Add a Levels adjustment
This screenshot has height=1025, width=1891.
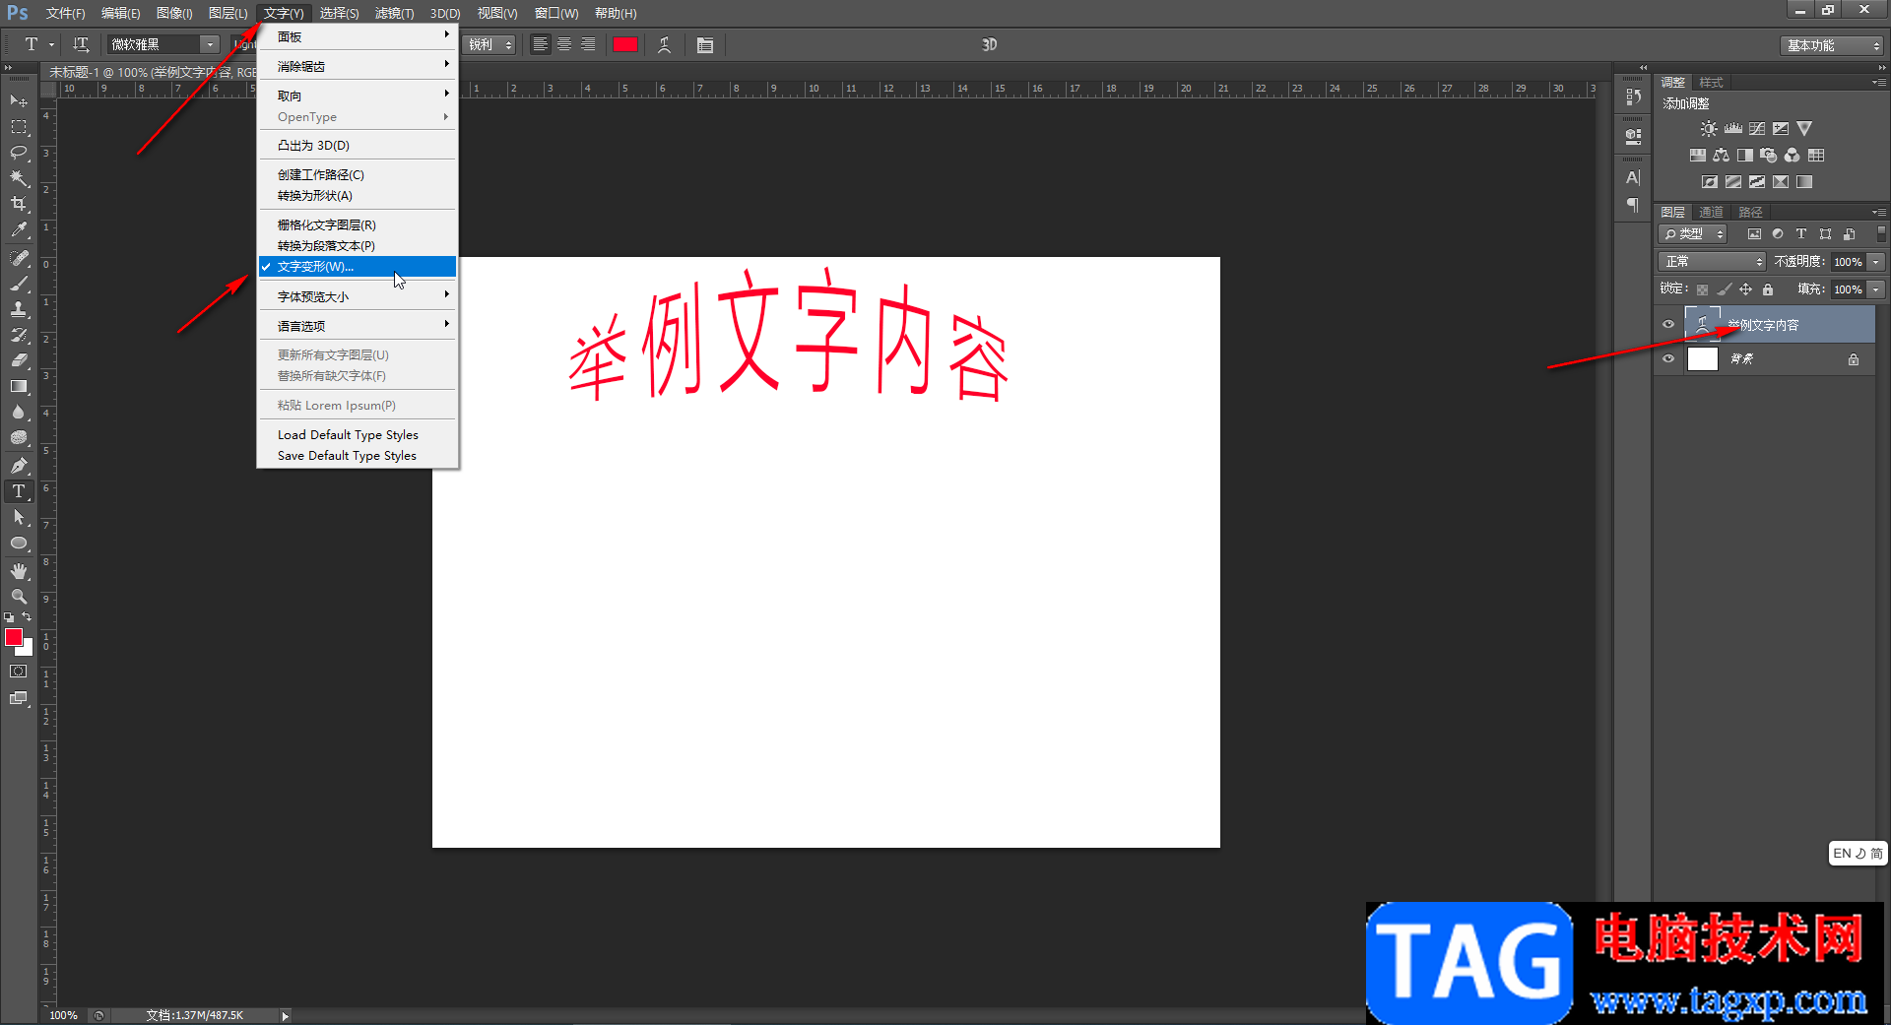pyautogui.click(x=1733, y=129)
